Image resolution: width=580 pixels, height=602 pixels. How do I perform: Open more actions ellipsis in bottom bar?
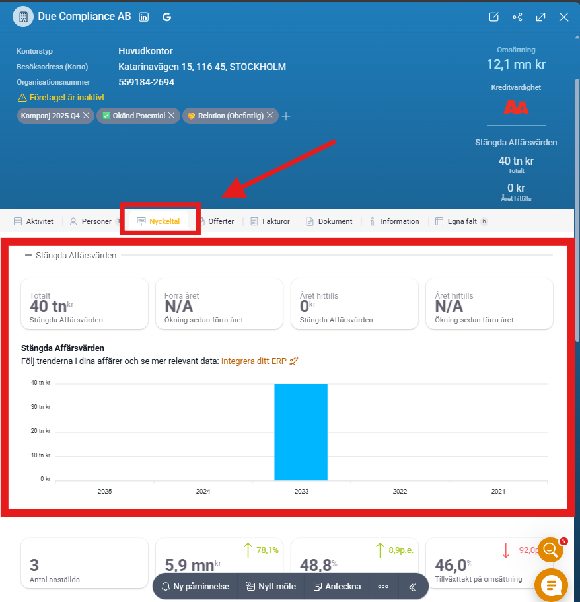tap(383, 587)
